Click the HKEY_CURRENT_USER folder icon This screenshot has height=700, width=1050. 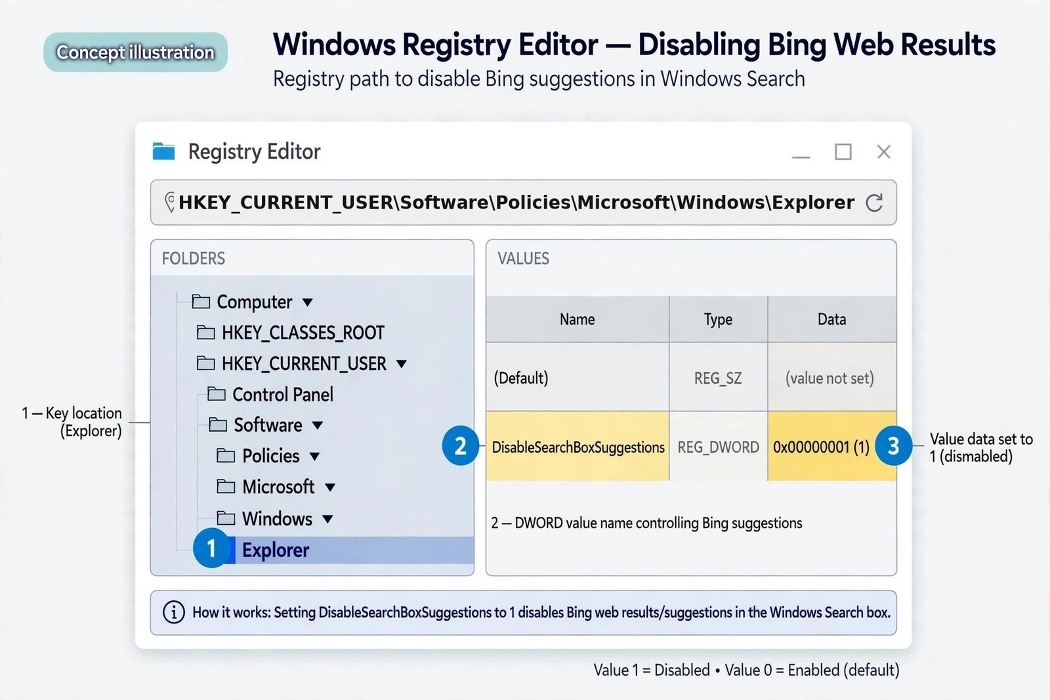[x=206, y=363]
